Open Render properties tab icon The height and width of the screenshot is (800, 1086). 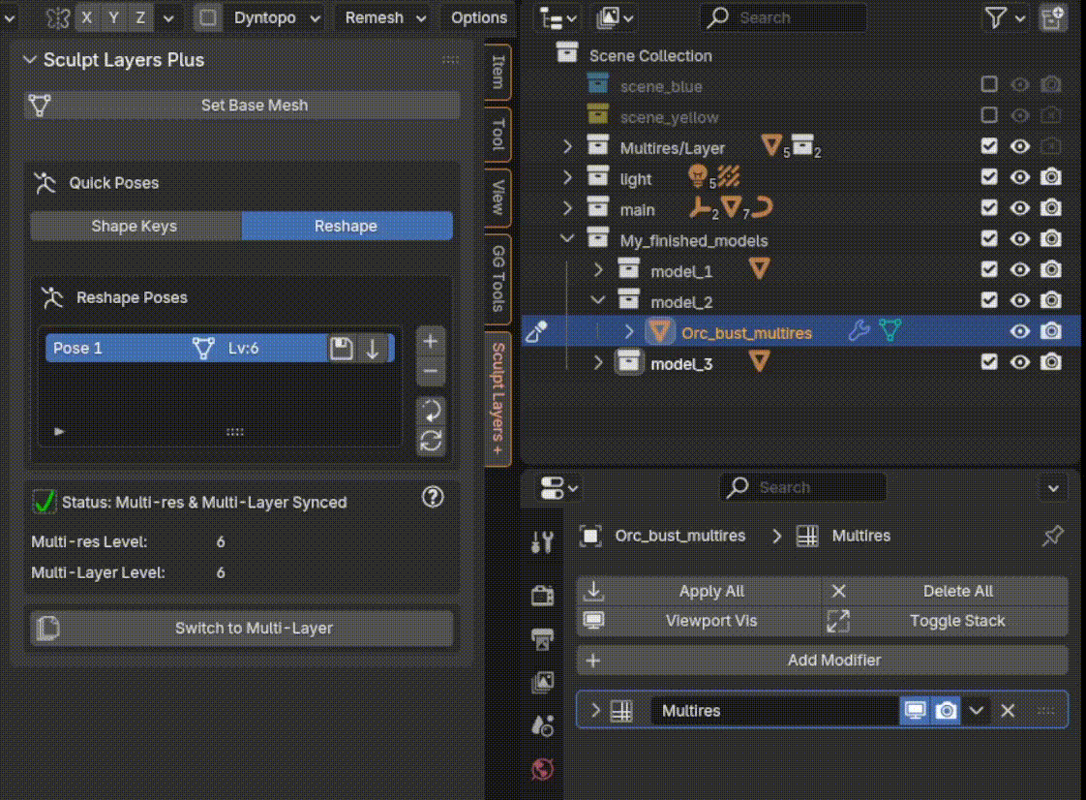[542, 595]
